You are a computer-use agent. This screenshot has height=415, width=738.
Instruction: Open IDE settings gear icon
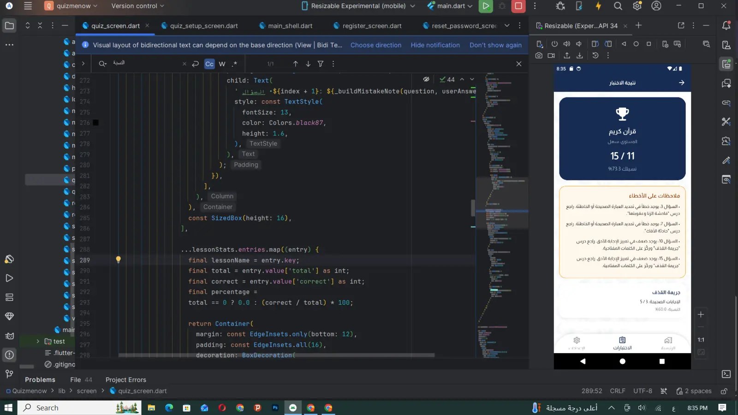point(637,6)
